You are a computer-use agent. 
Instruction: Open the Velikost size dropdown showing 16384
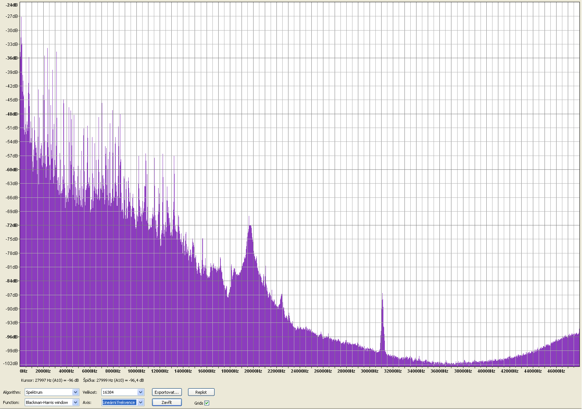123,392
